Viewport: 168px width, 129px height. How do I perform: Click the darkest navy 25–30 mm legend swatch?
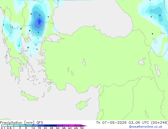click(54, 126)
